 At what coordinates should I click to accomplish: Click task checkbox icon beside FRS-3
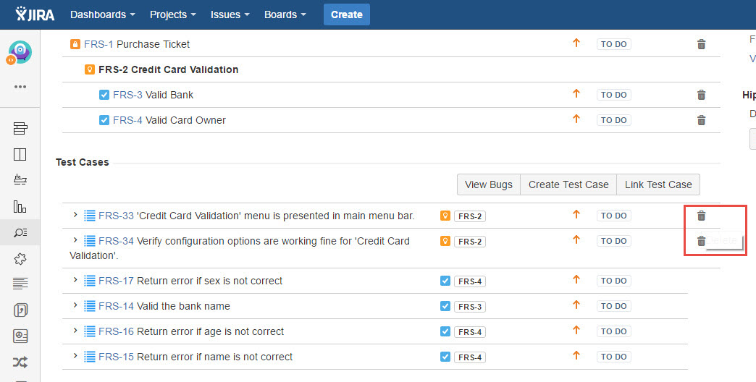(104, 95)
